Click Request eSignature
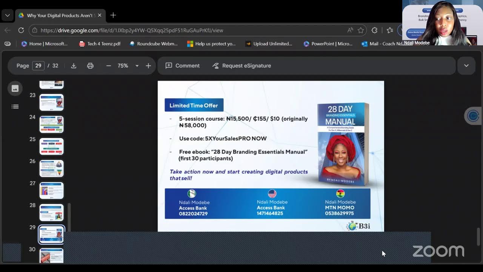 click(x=241, y=66)
